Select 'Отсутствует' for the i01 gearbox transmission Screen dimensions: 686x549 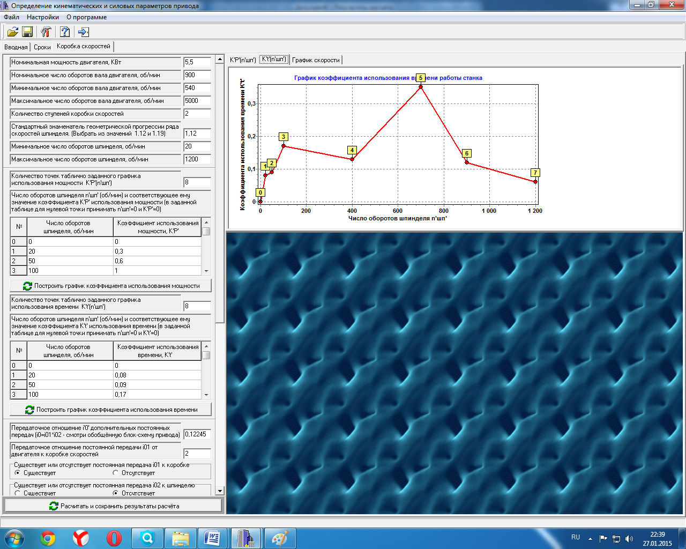[x=116, y=473]
